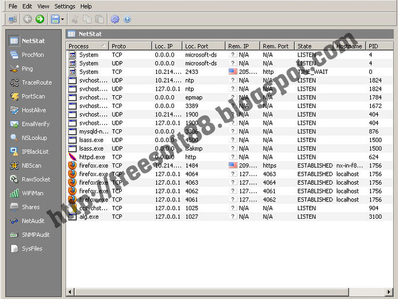Sort by the Rem. IP column header
Viewport: 398px width, 299px height.
pyautogui.click(x=243, y=46)
